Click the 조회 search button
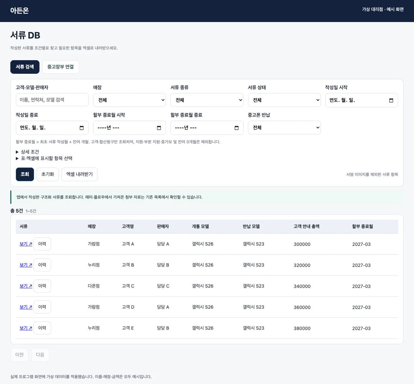Screen dimensions: 414x384 coord(25,174)
